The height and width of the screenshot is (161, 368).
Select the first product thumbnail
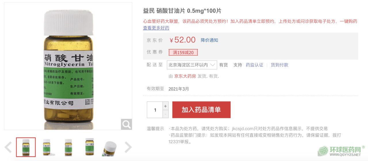(x=26, y=147)
